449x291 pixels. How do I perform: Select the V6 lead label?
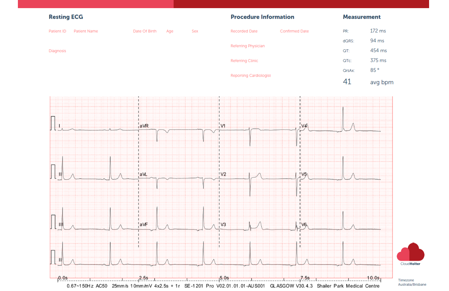point(304,225)
